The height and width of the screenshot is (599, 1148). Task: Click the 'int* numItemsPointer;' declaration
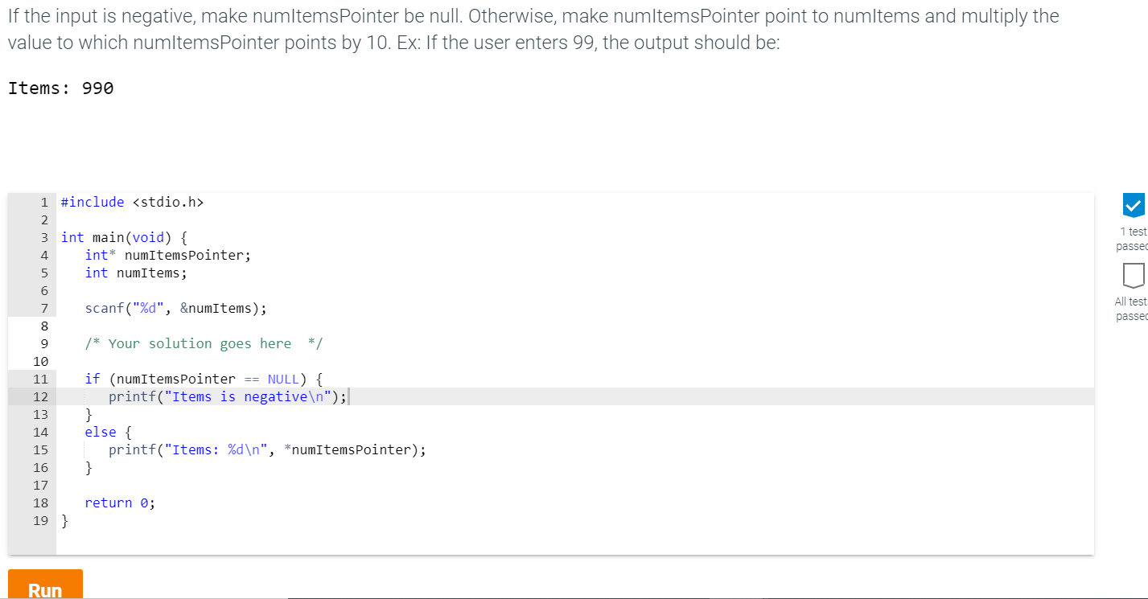168,255
